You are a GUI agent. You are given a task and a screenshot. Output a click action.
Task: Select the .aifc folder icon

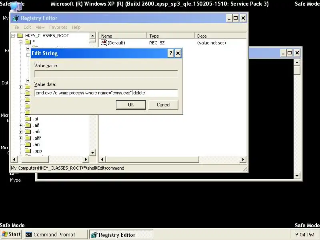click(x=28, y=132)
